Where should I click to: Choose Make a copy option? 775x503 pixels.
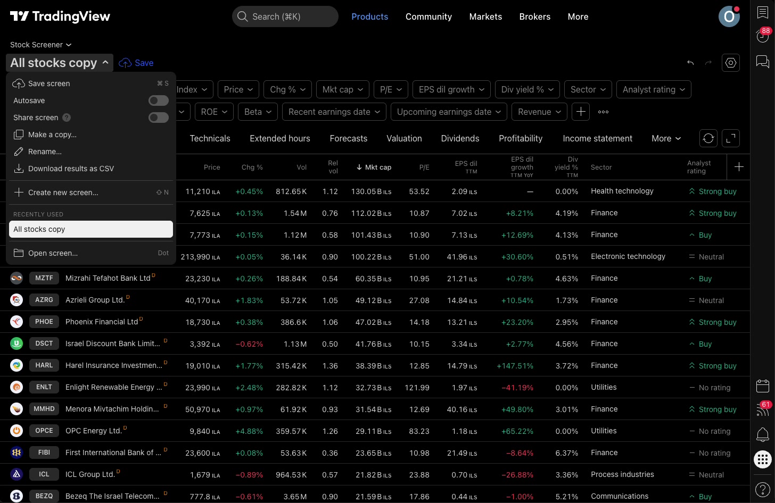coord(91,135)
